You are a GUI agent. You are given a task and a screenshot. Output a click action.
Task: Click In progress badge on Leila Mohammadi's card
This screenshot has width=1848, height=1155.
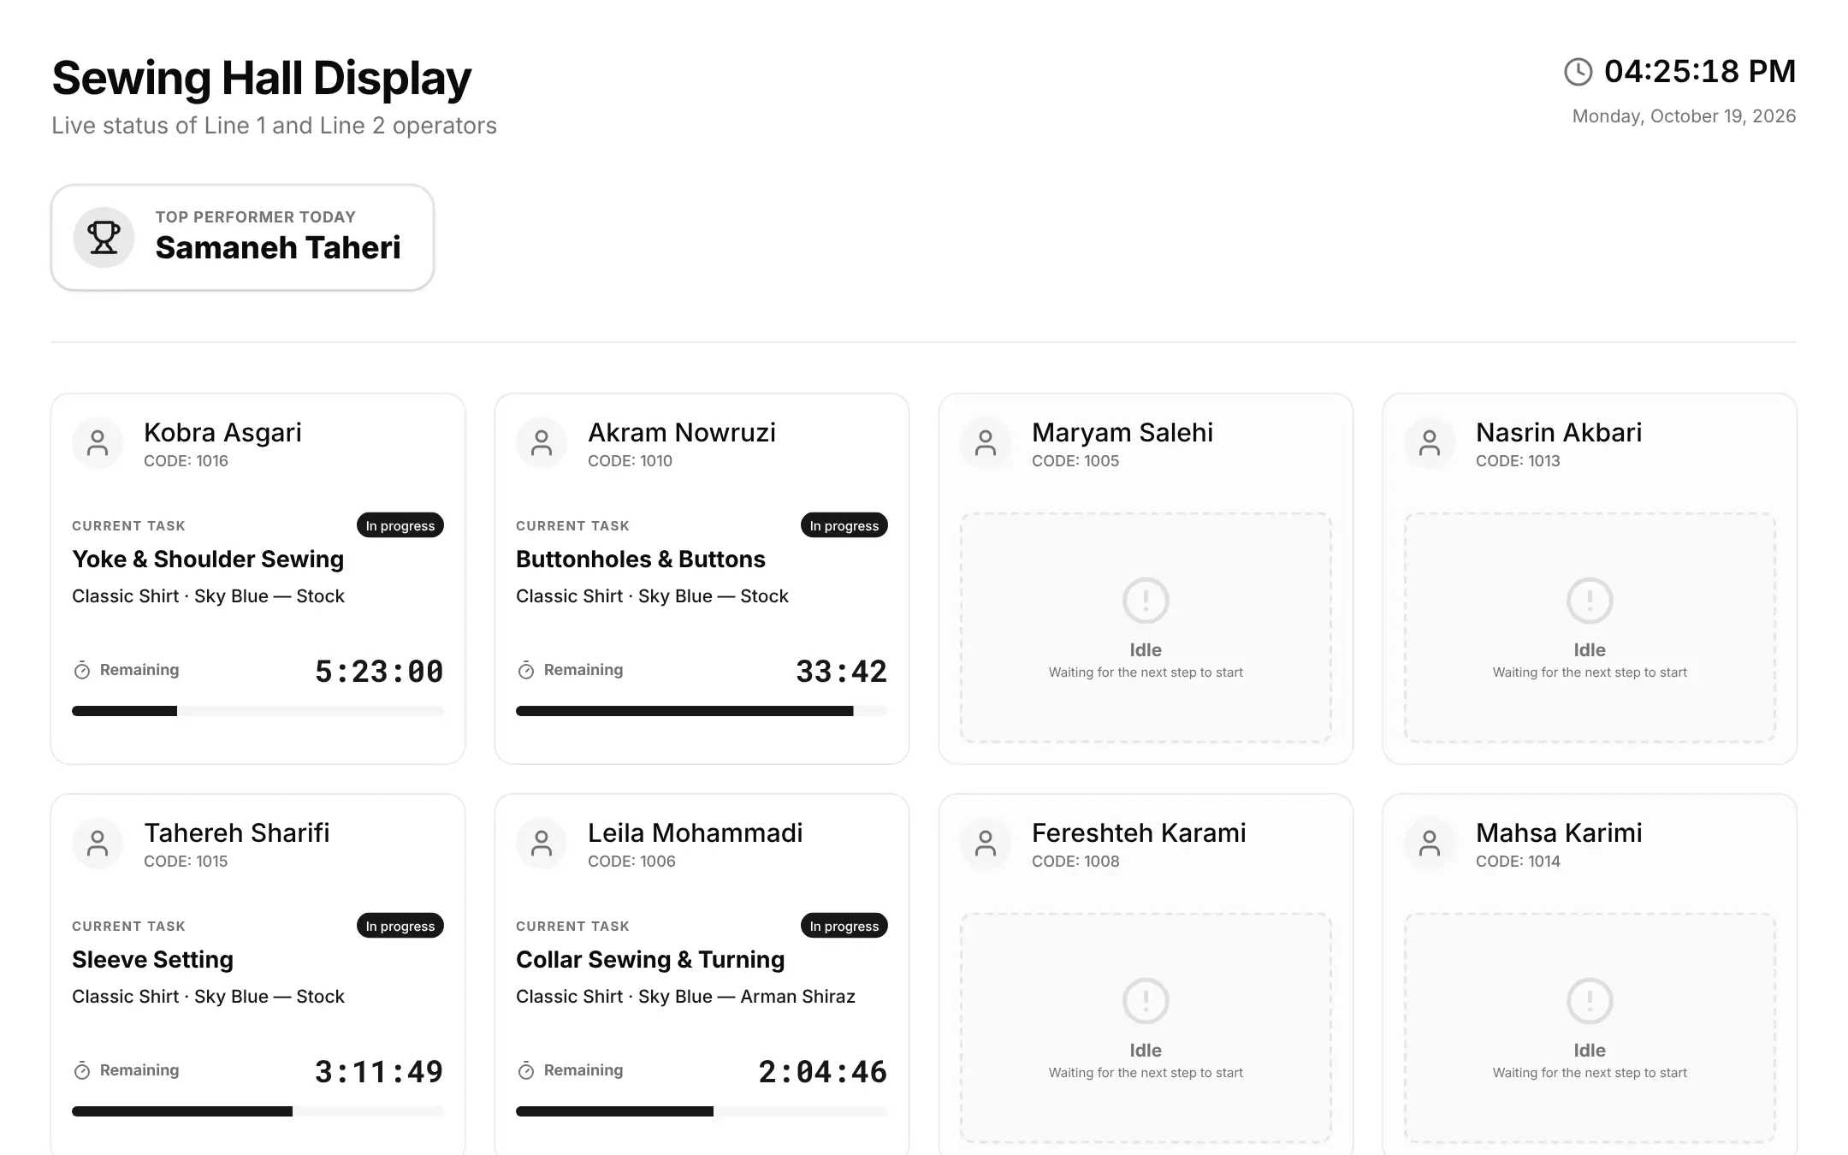pyautogui.click(x=844, y=926)
